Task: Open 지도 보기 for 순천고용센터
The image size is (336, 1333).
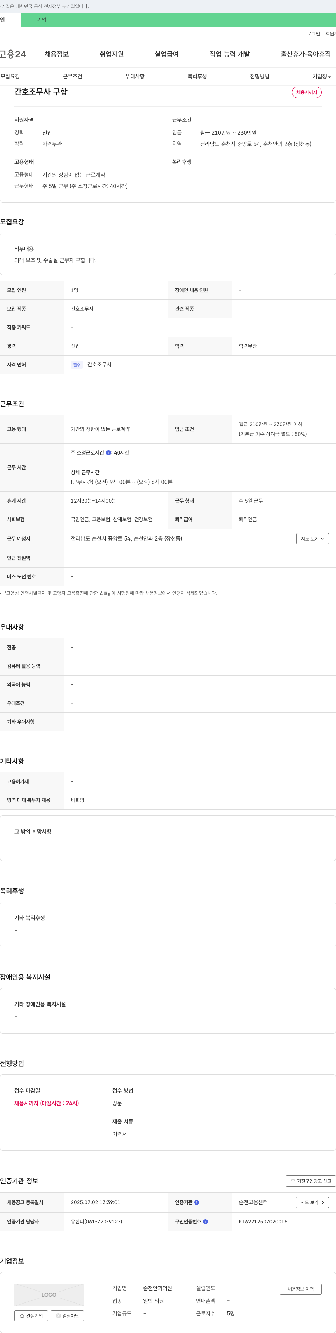Action: [x=312, y=1202]
